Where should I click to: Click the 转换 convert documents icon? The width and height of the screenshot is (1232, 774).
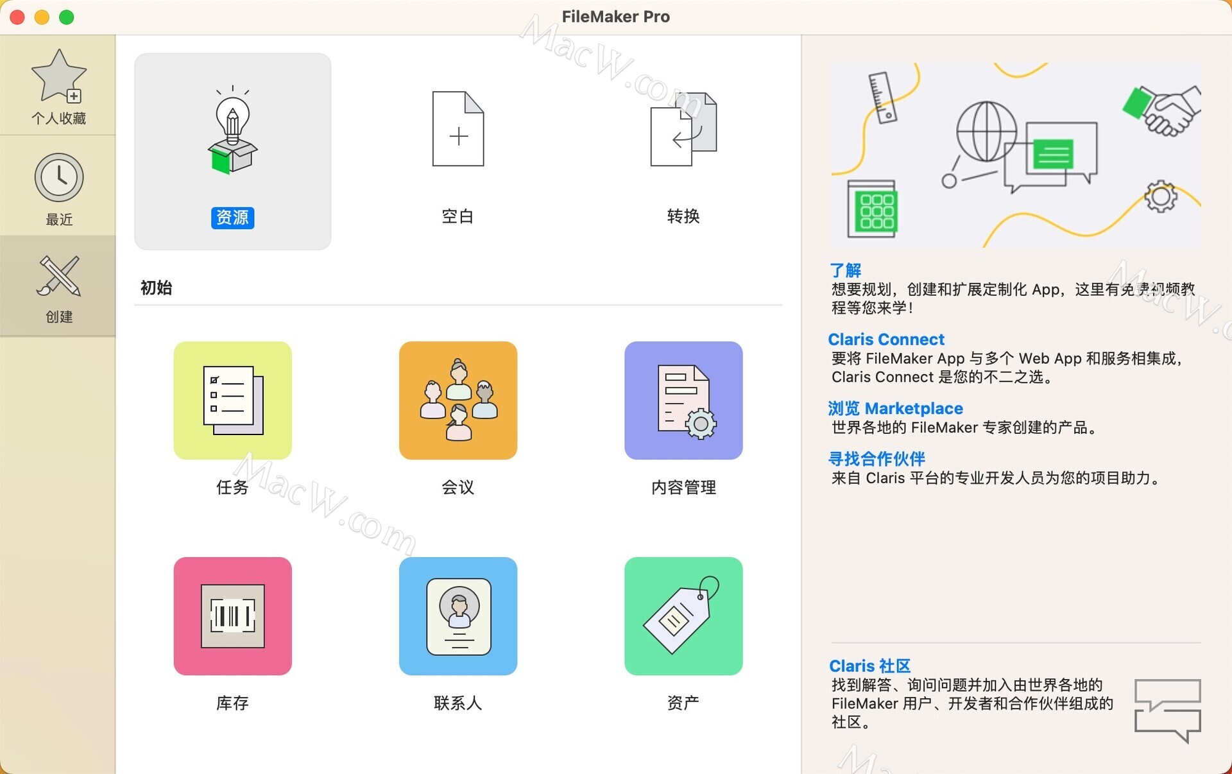(x=683, y=129)
